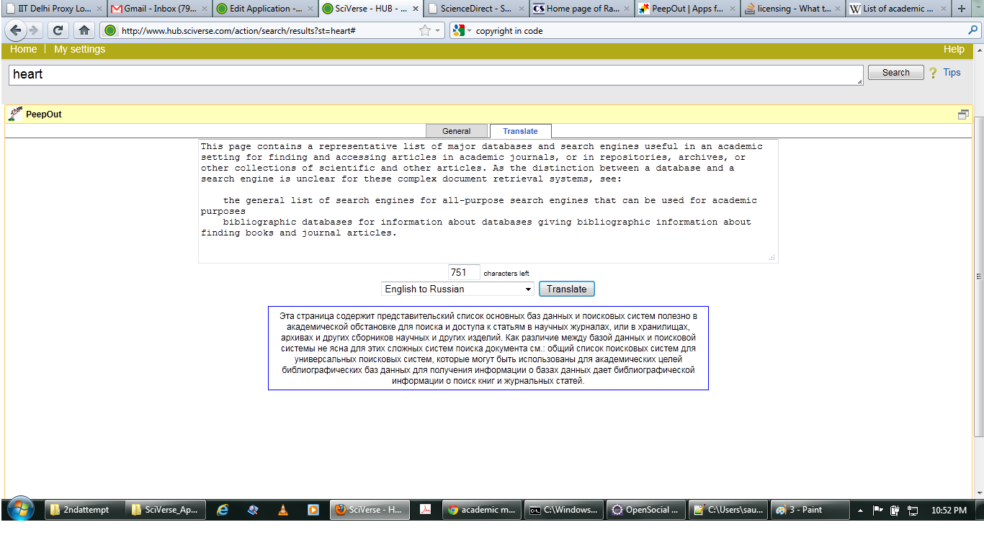Open the Windows Start orb
The height and width of the screenshot is (553, 984).
pos(20,509)
